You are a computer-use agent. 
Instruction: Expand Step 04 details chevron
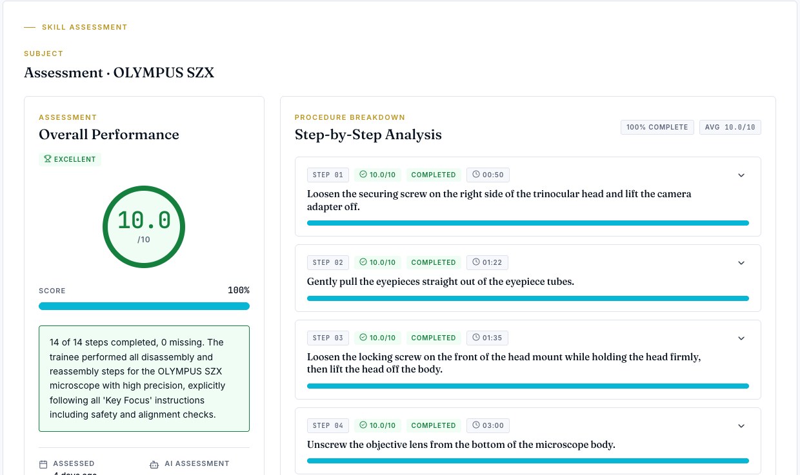pyautogui.click(x=741, y=426)
